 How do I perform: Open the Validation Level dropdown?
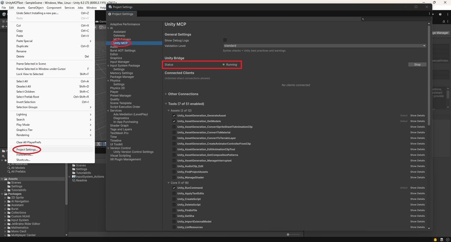[x=324, y=46]
